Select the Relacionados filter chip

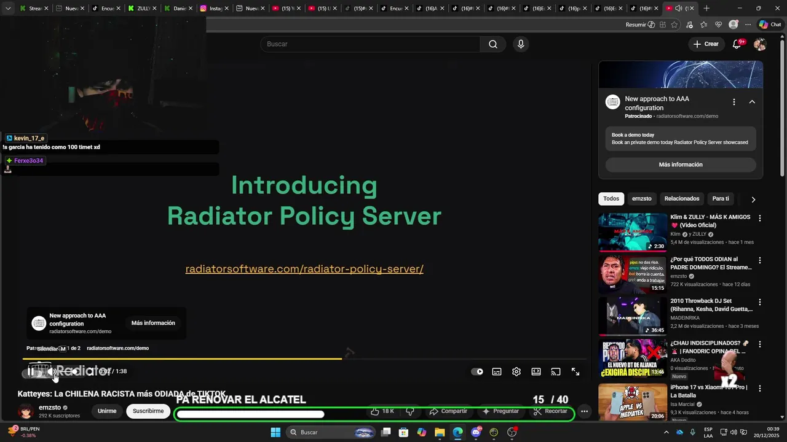[682, 199]
